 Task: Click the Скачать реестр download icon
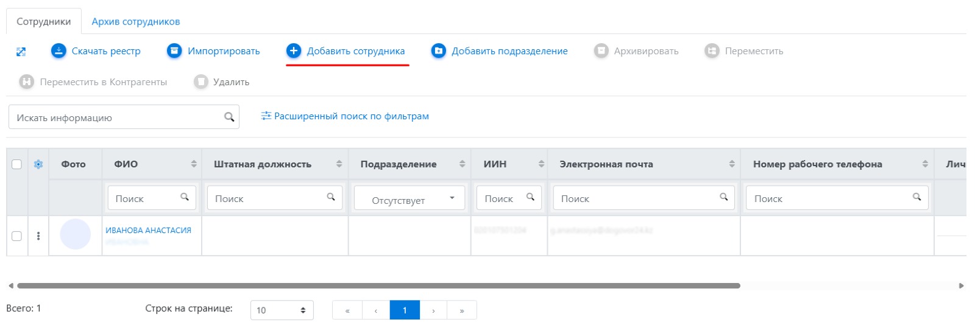[x=58, y=51]
